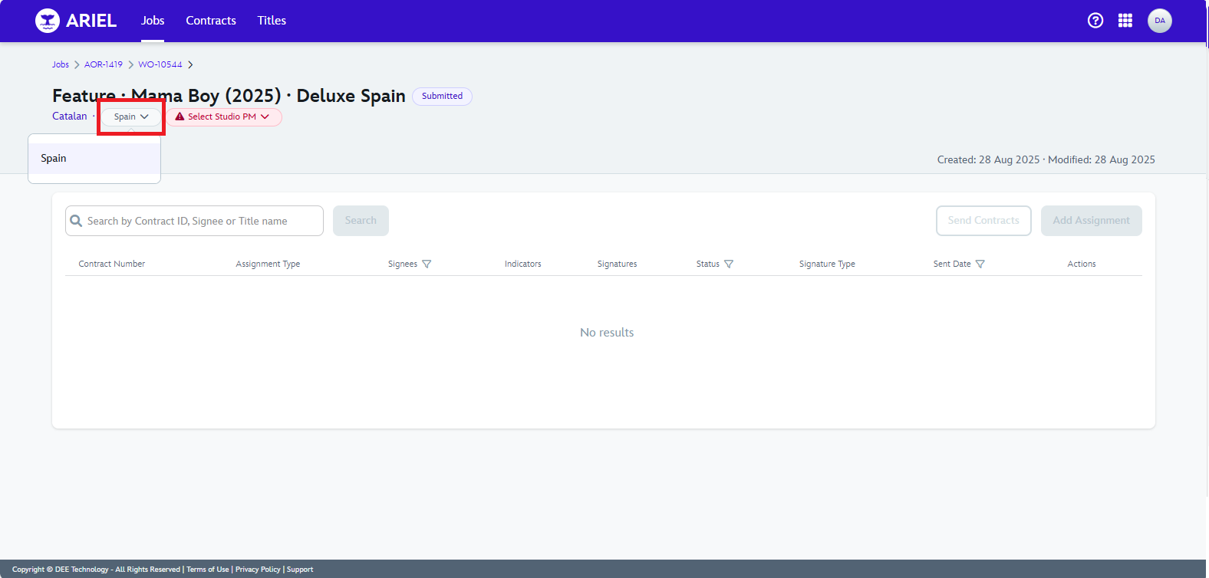
Task: Click the Sent Date filter icon
Action: click(980, 264)
